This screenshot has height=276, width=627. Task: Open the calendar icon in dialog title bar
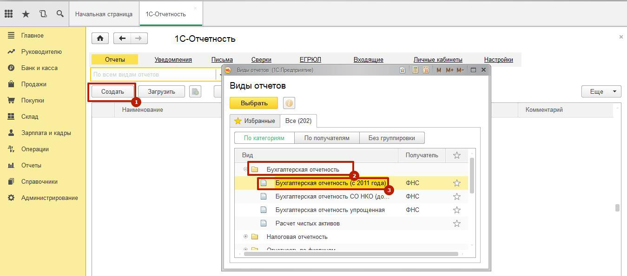click(425, 70)
